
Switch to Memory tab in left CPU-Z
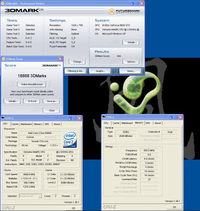coord(38,124)
